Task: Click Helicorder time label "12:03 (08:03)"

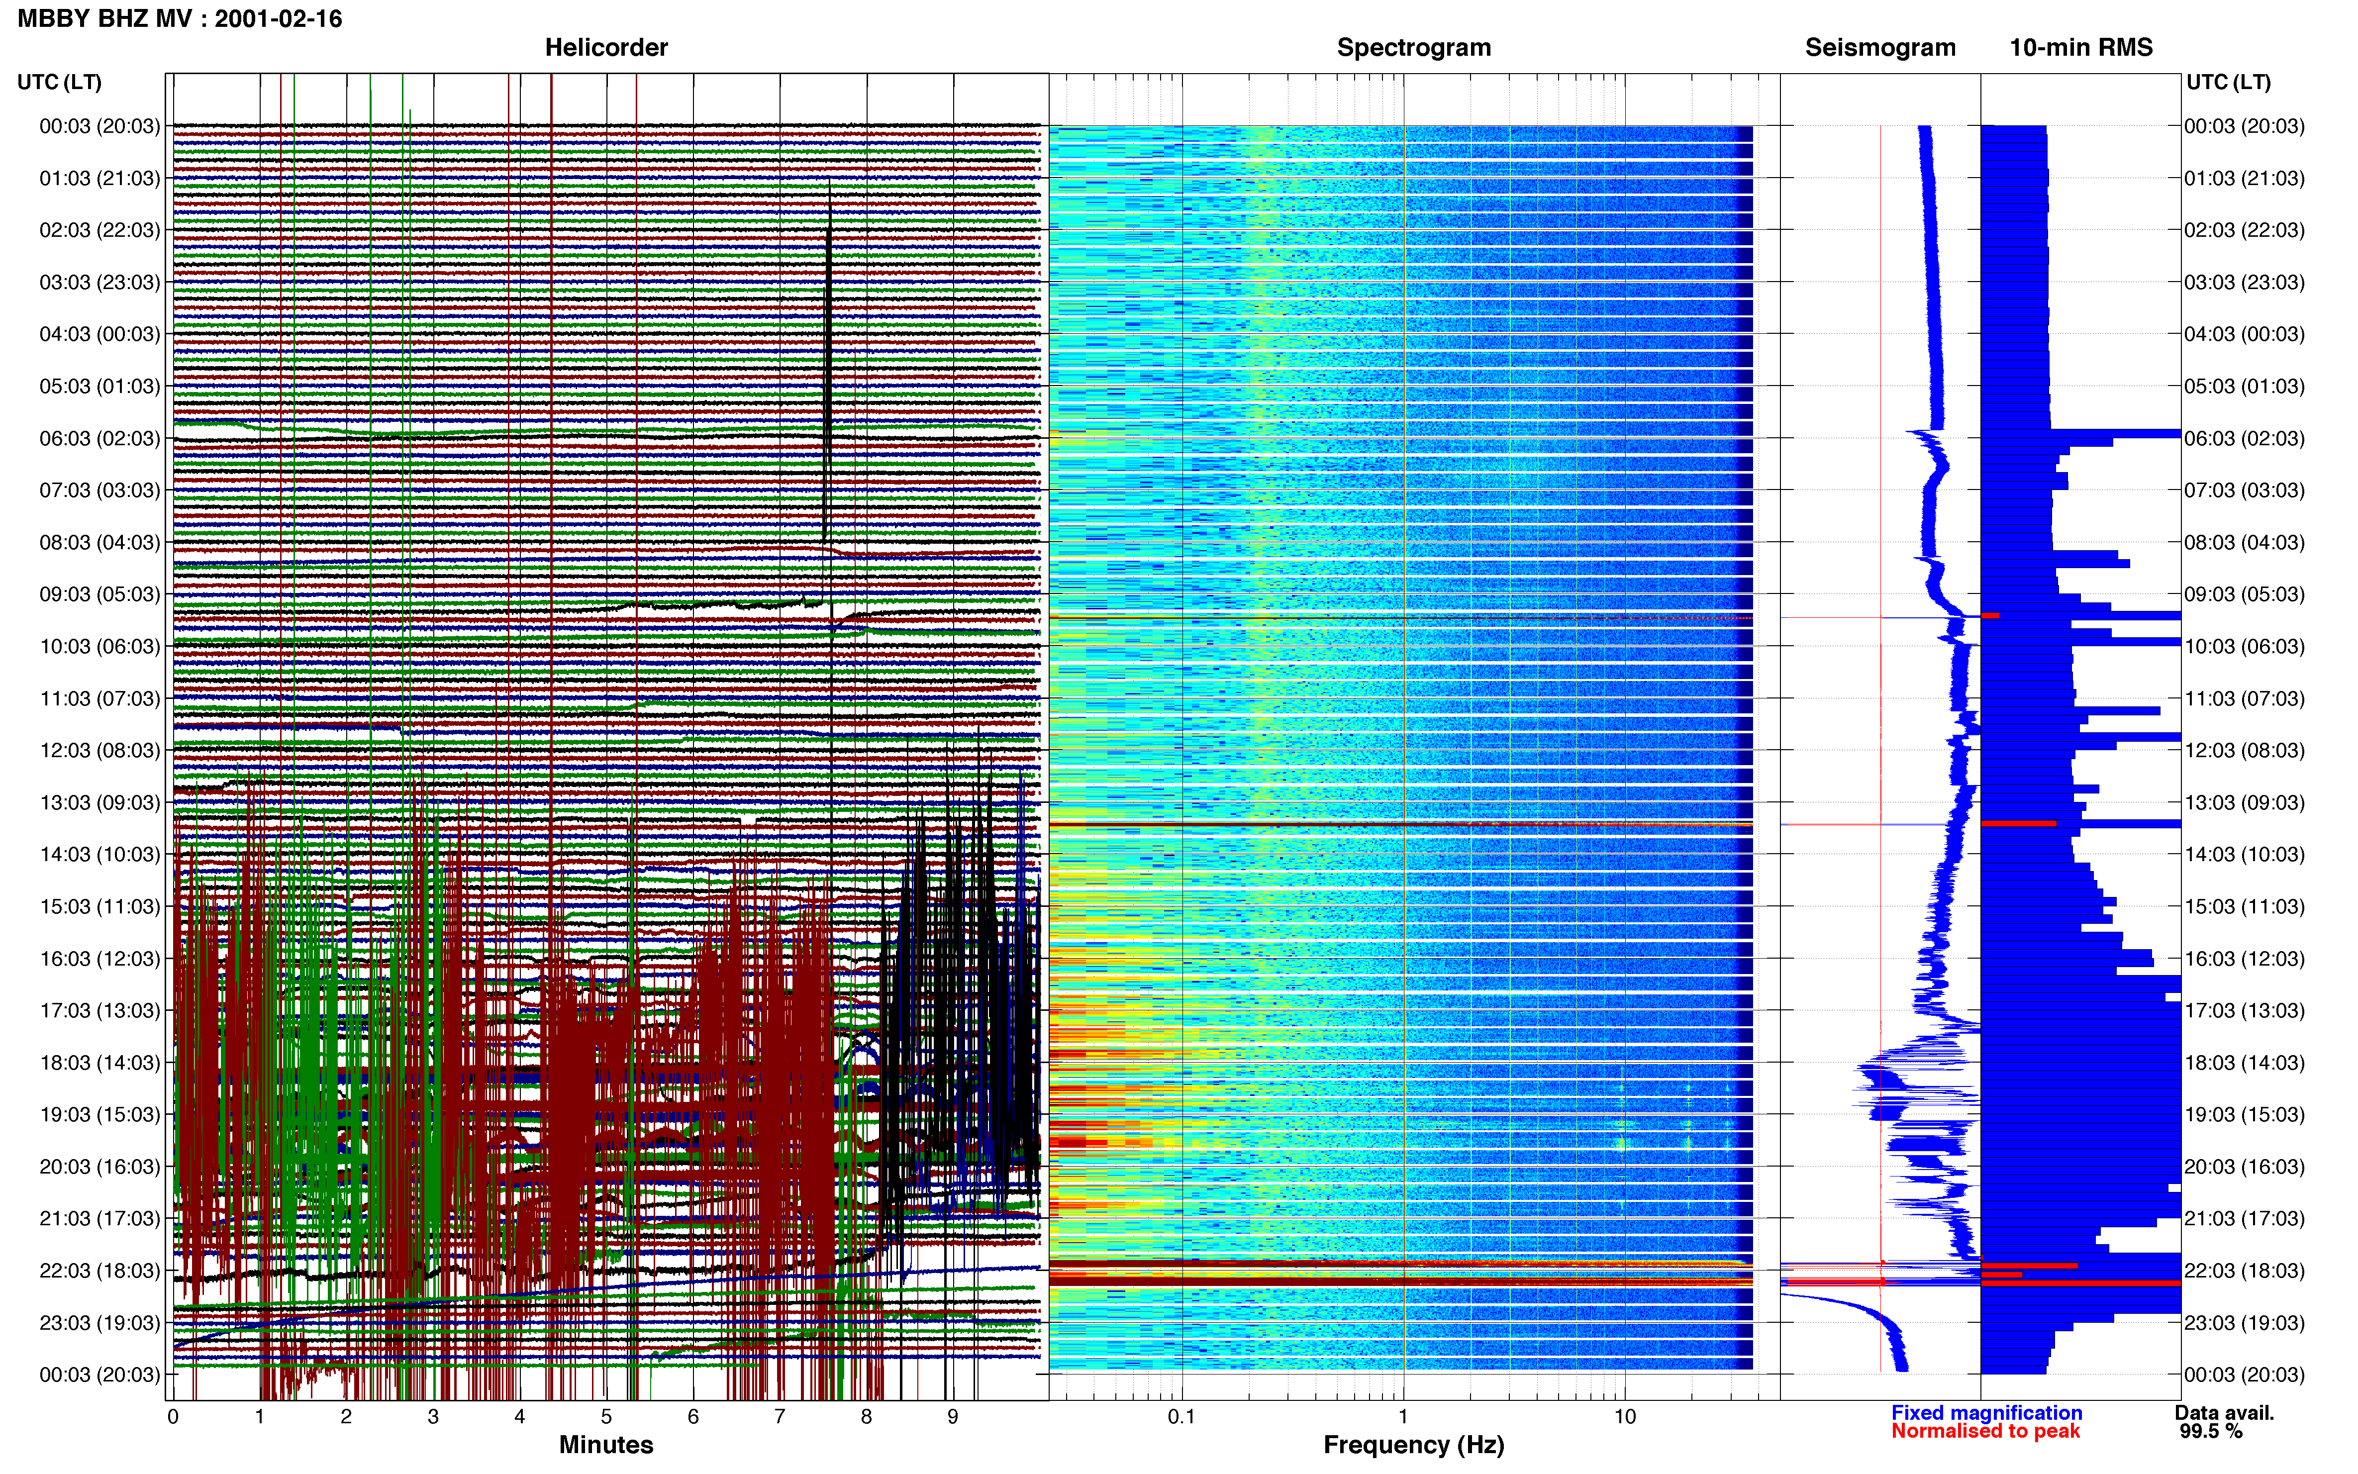Action: point(99,751)
